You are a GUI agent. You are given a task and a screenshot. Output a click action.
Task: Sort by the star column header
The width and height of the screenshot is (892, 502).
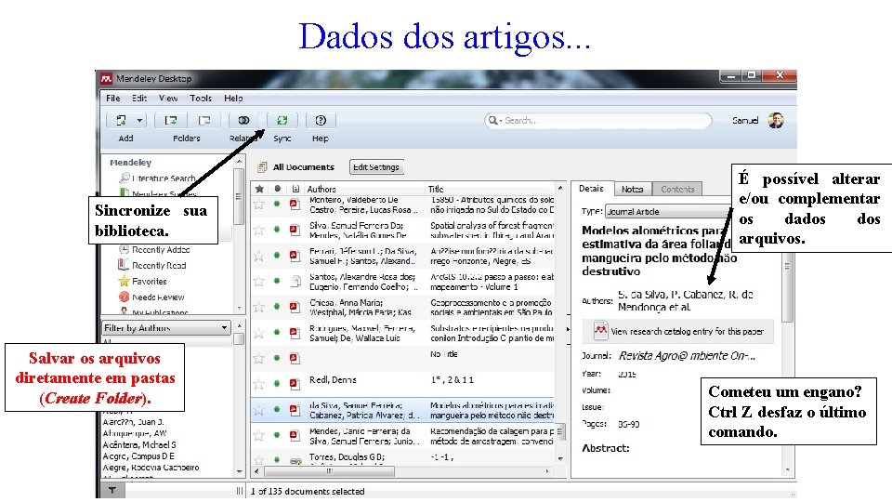point(259,189)
